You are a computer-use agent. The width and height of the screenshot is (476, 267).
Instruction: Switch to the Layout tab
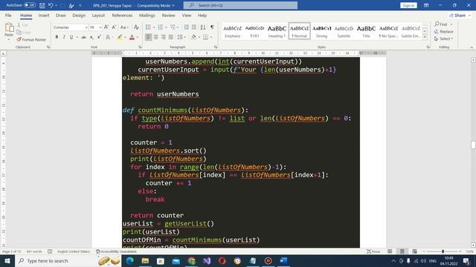pos(98,15)
